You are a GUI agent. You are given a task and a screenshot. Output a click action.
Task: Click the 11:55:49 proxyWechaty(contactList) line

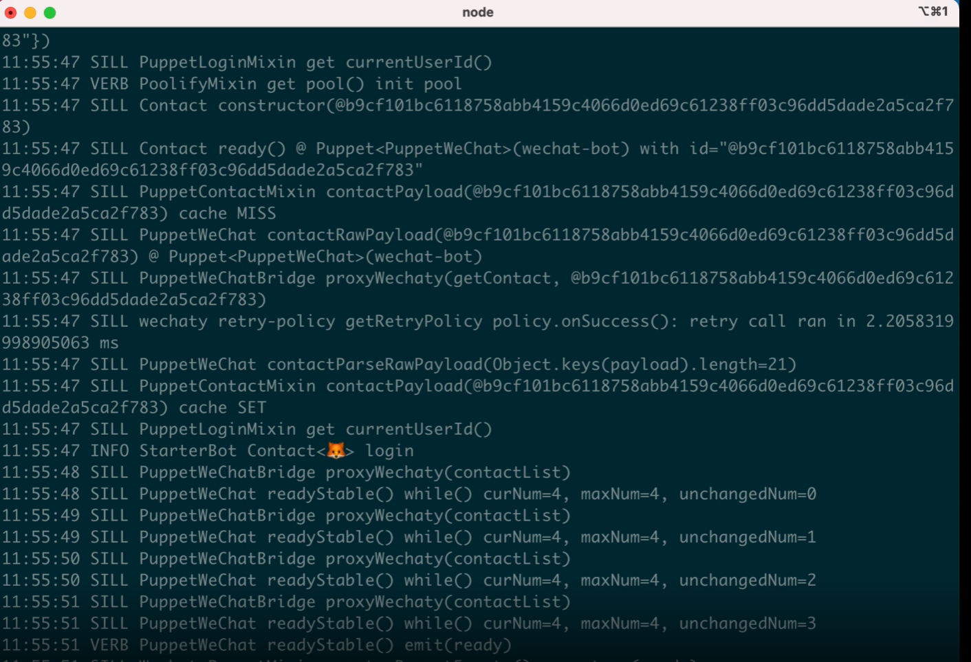pos(286,516)
